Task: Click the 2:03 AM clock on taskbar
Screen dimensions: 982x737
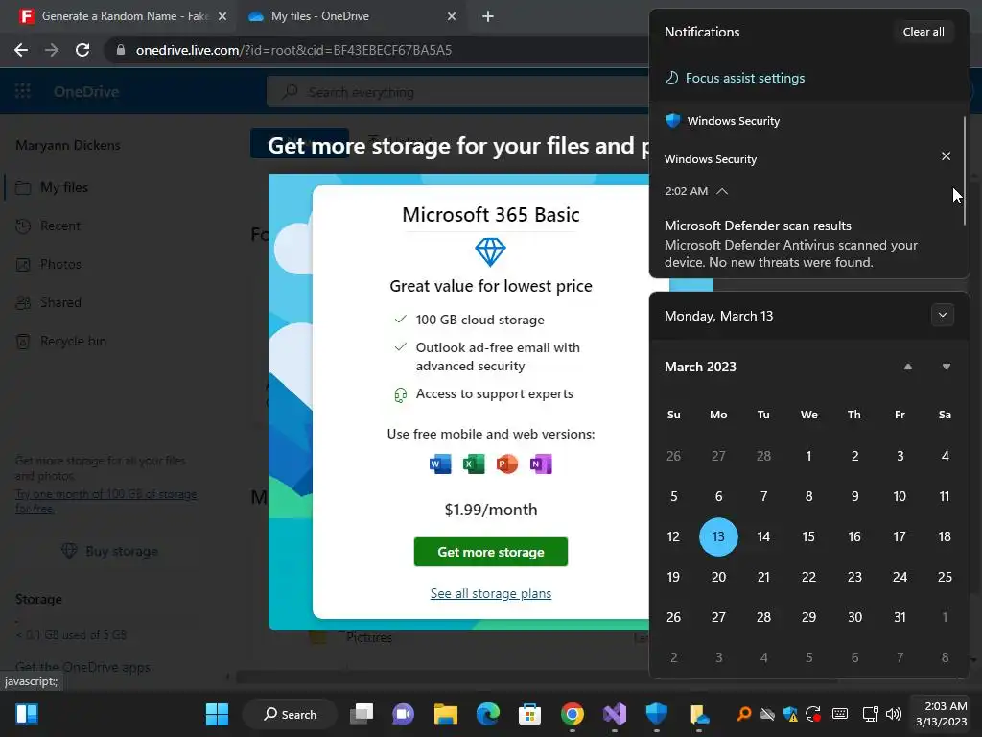Action: (942, 714)
